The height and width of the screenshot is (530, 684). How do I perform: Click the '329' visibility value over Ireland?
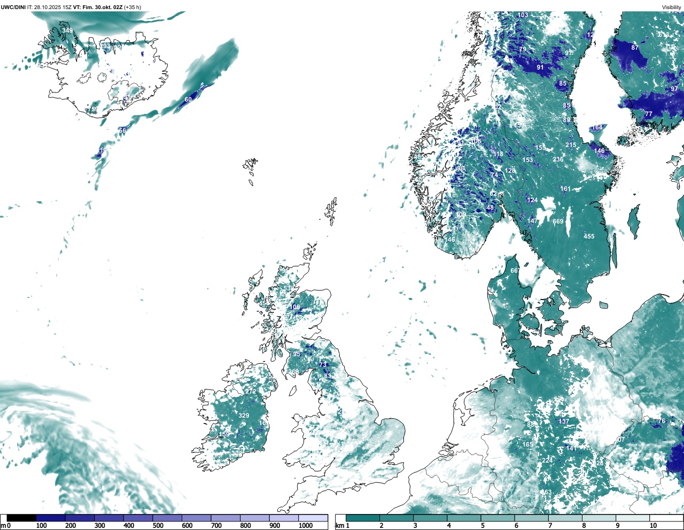tap(244, 416)
